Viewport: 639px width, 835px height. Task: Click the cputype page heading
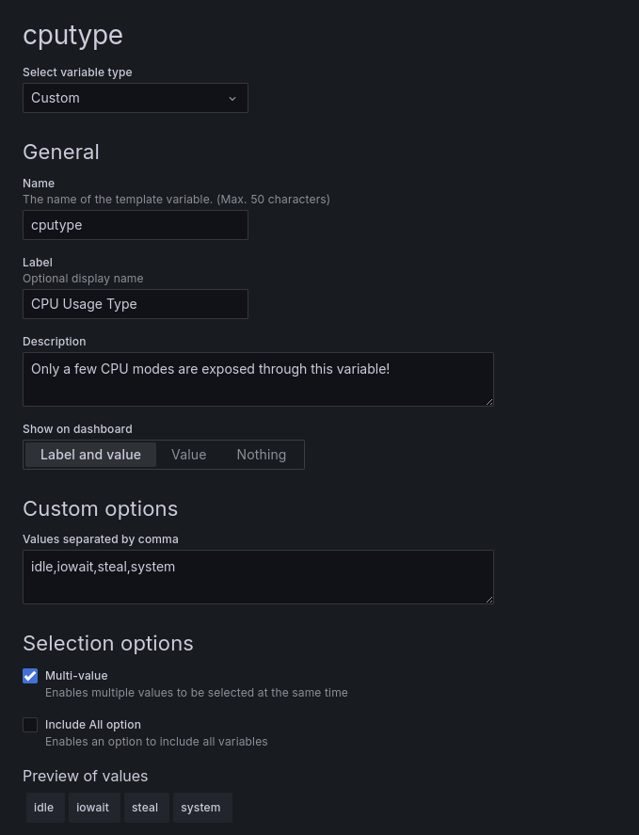72,35
